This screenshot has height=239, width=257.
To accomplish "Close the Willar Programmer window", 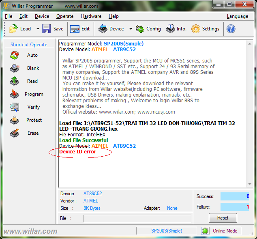I will [244, 4].
